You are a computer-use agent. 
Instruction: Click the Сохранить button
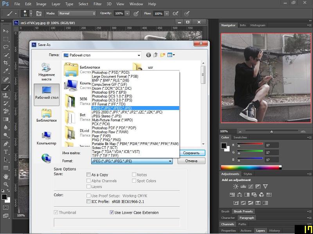click(x=191, y=153)
